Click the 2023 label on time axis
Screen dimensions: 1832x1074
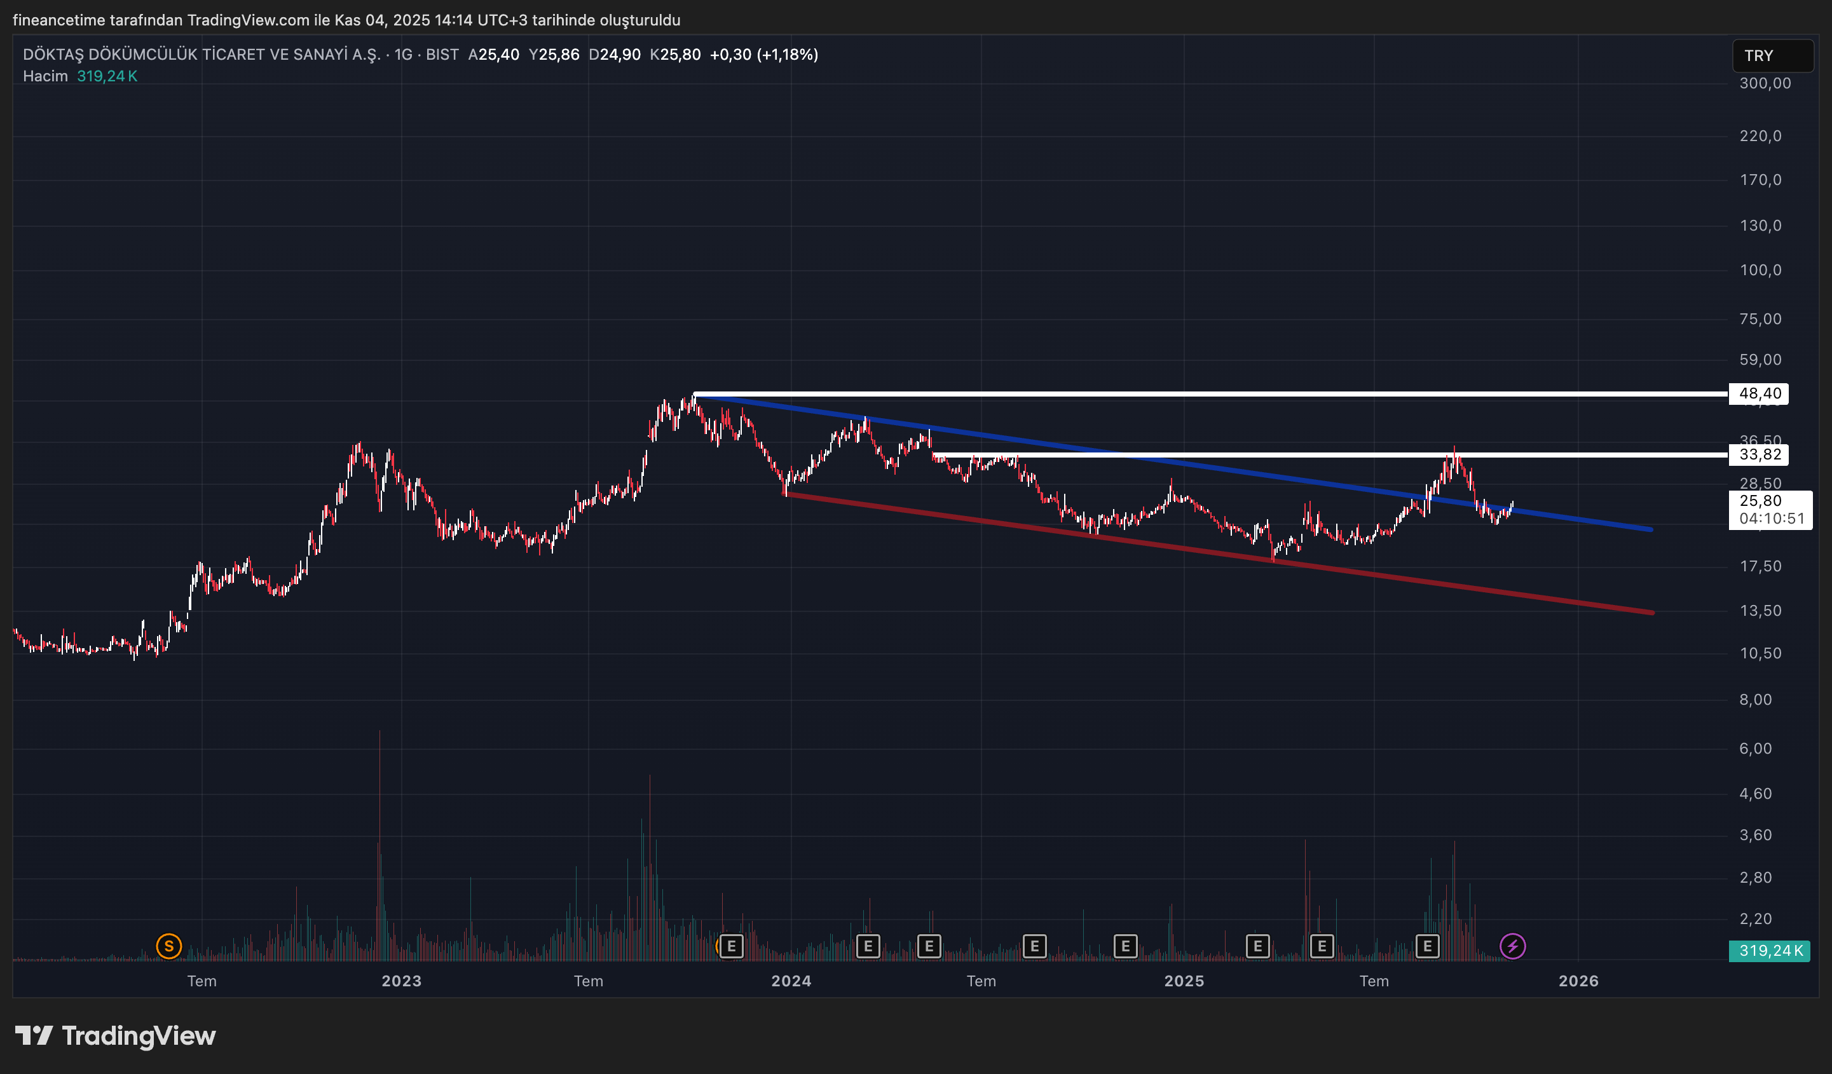tap(401, 981)
